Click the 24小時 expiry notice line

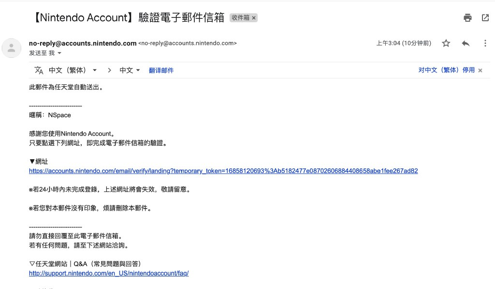point(110,190)
